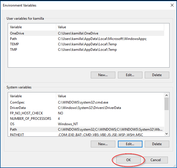
Task: Sort user variables by Variable column header
Action: 32,27
